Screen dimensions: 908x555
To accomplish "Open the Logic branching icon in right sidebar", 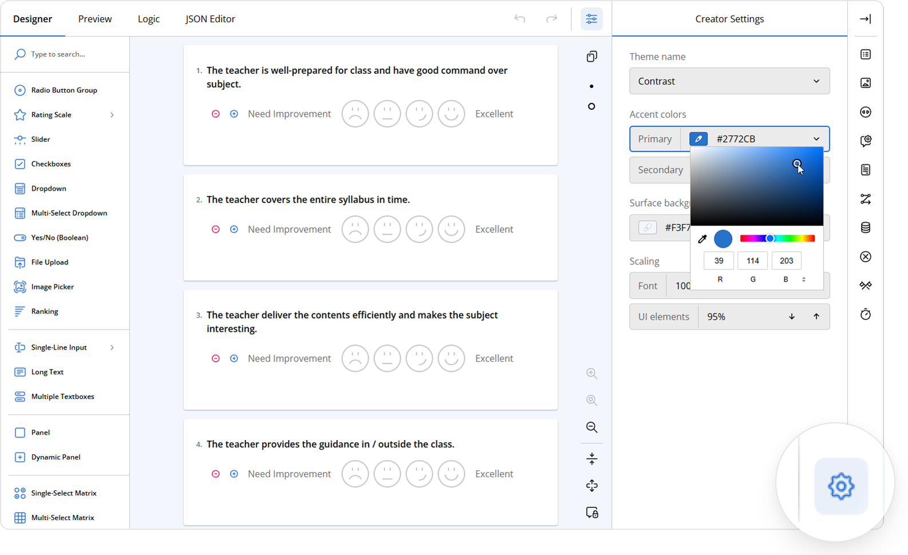I will pos(866,199).
